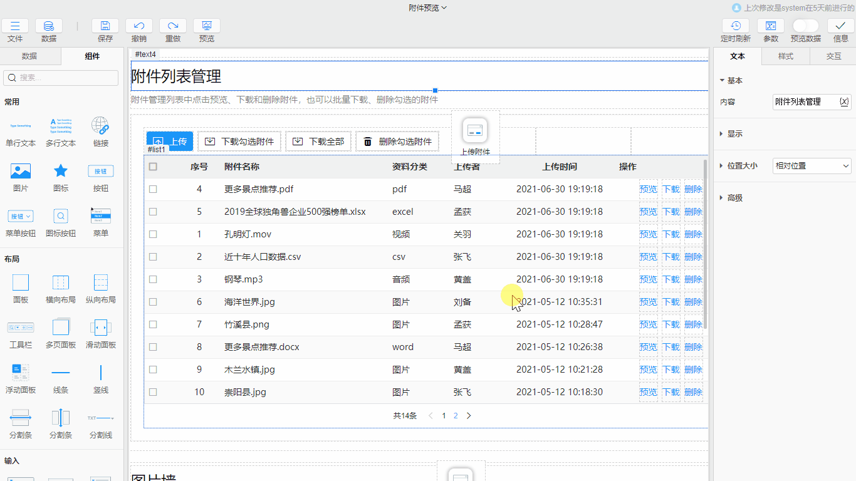Click the component search input field

(60, 78)
